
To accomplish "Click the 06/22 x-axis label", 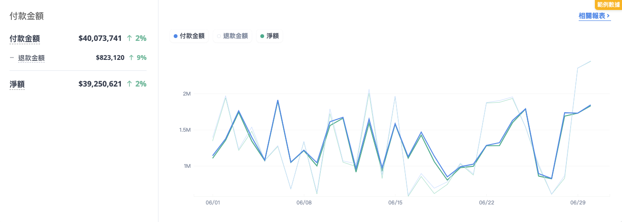I will pos(486,203).
